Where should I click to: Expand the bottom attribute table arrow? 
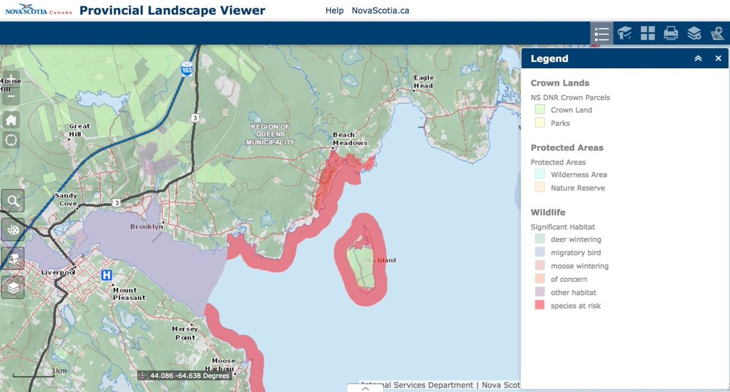click(365, 388)
